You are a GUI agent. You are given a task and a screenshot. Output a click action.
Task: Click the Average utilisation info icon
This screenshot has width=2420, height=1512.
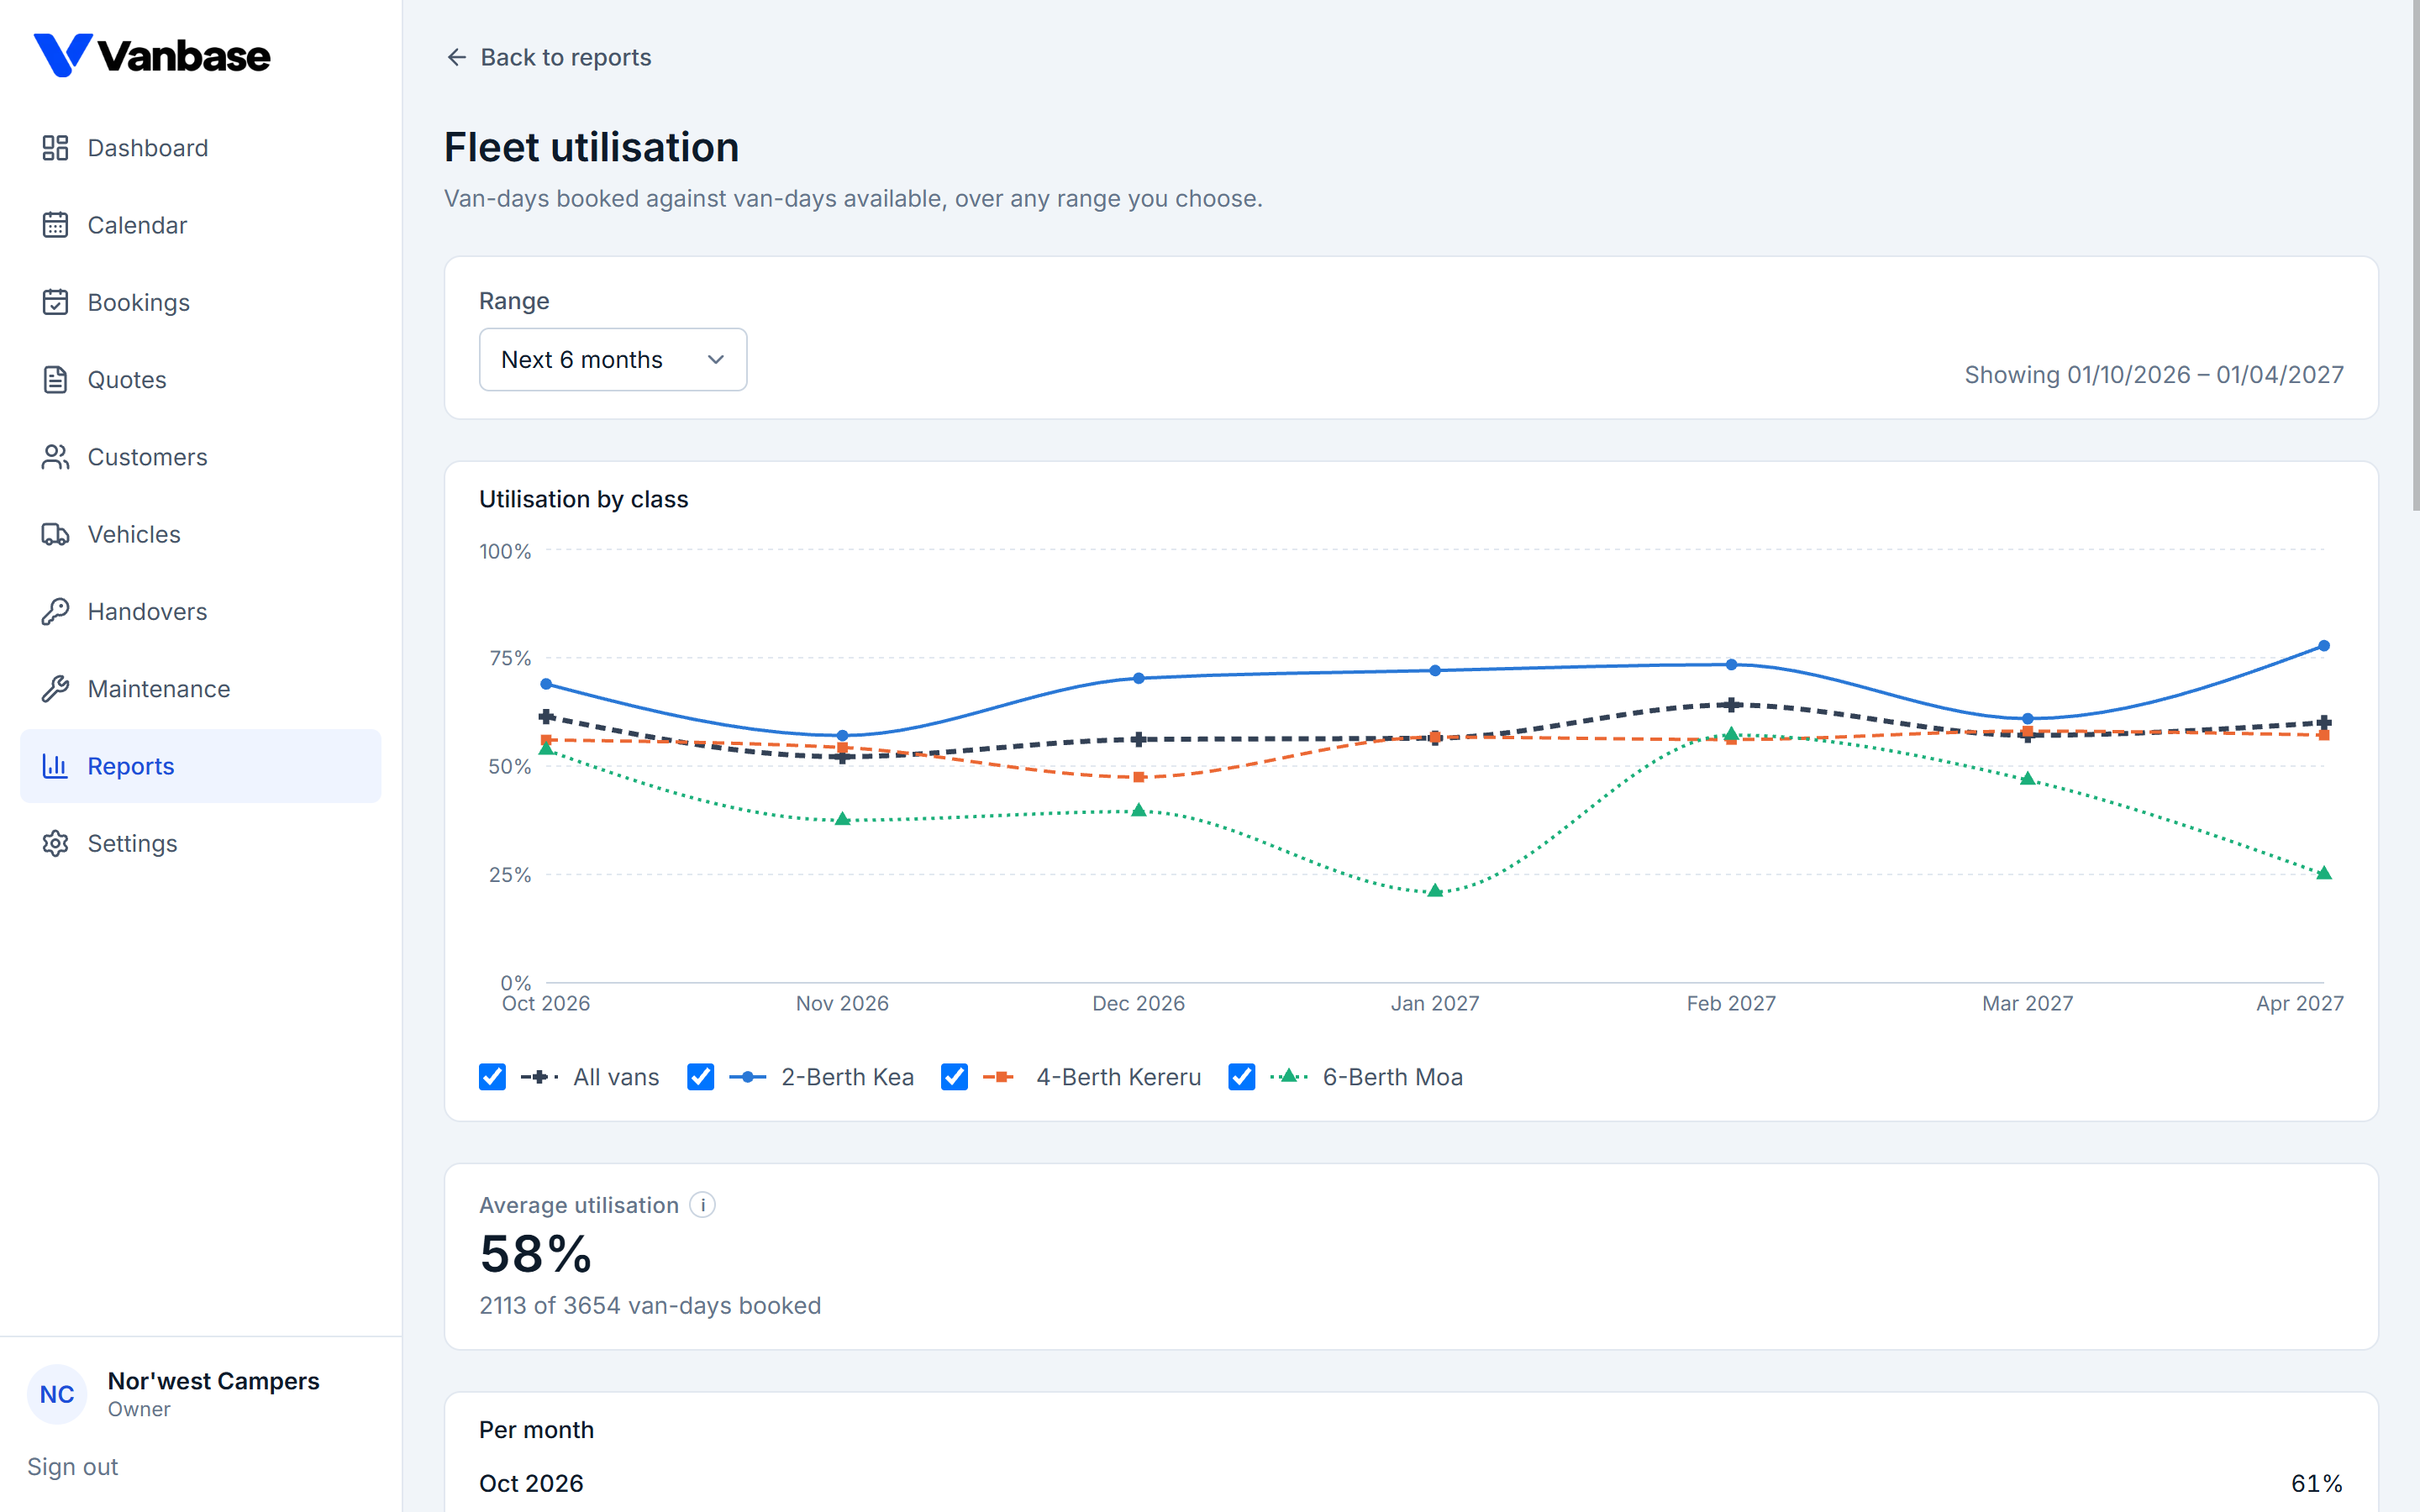(703, 1205)
